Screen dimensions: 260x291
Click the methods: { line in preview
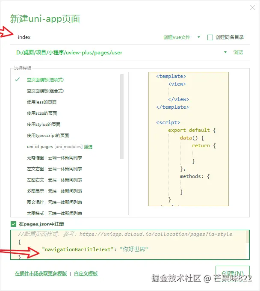tap(195, 176)
